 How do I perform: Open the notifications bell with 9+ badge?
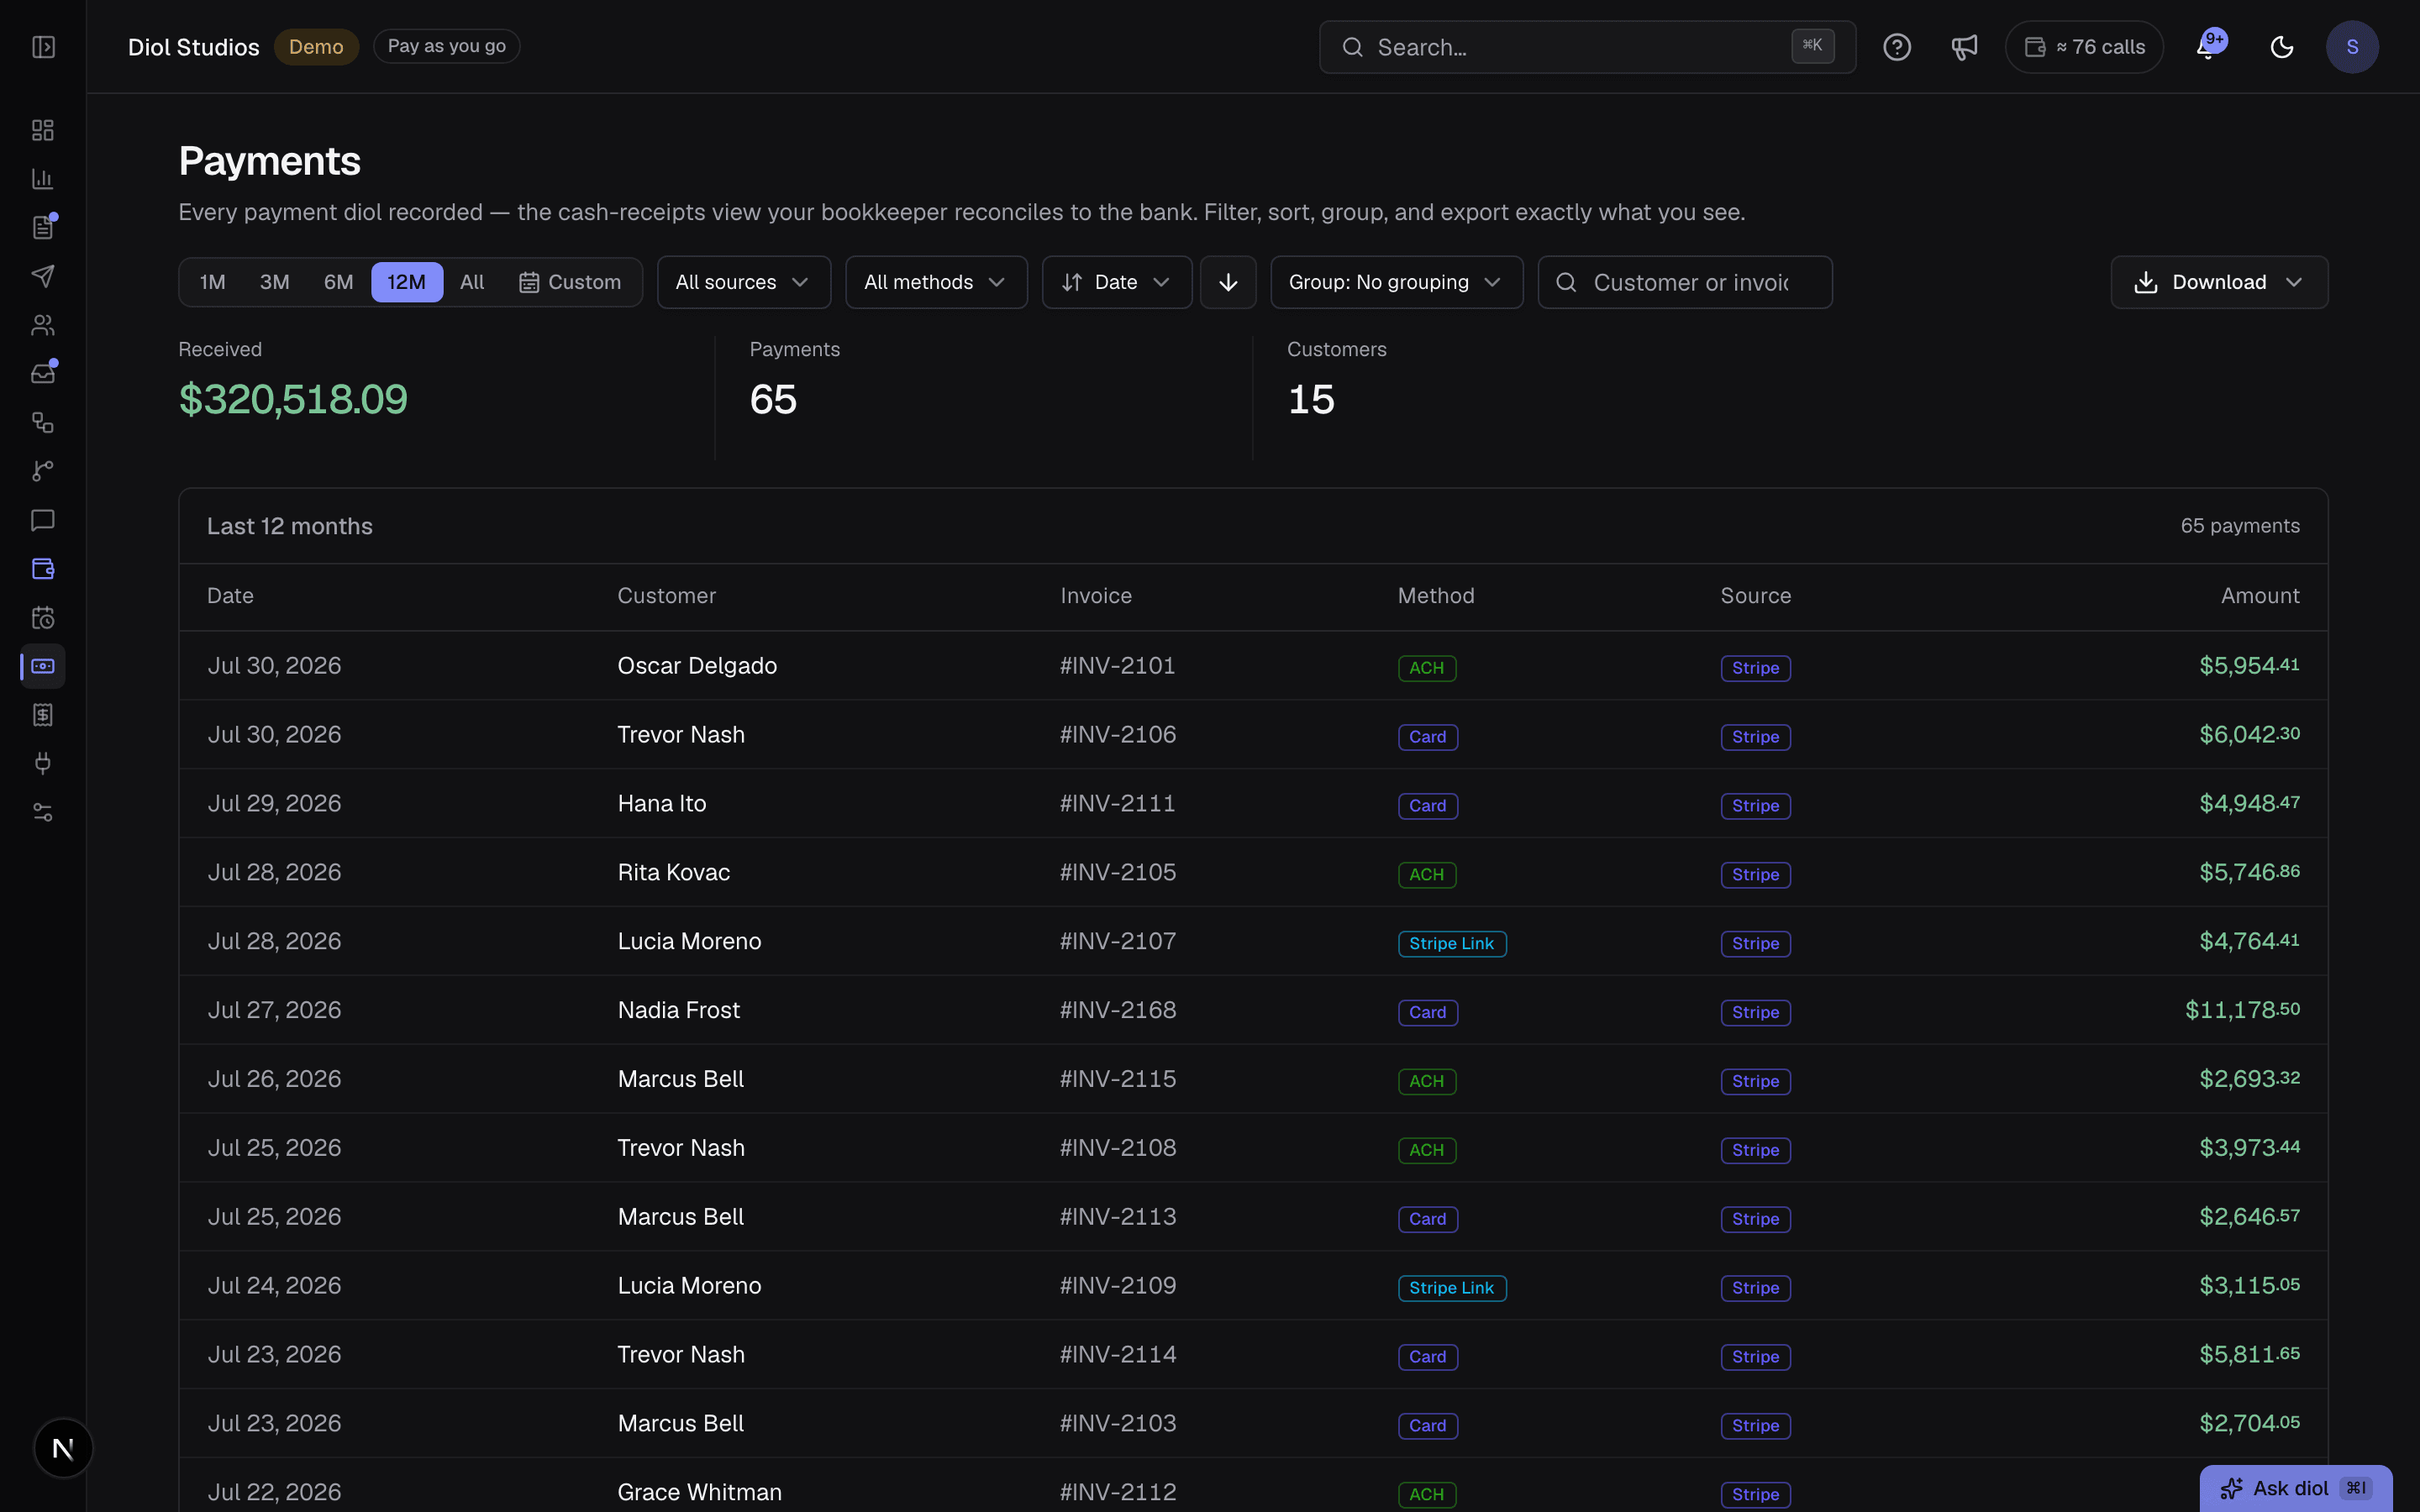[x=2209, y=46]
